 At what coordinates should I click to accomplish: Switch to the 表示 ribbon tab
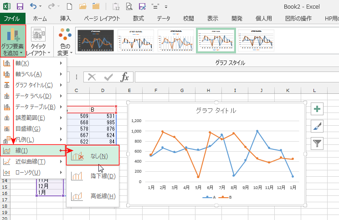212,19
